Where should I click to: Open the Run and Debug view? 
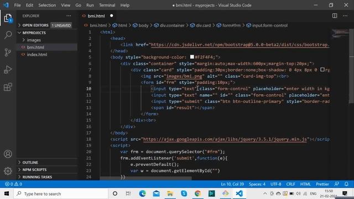[x=8, y=70]
